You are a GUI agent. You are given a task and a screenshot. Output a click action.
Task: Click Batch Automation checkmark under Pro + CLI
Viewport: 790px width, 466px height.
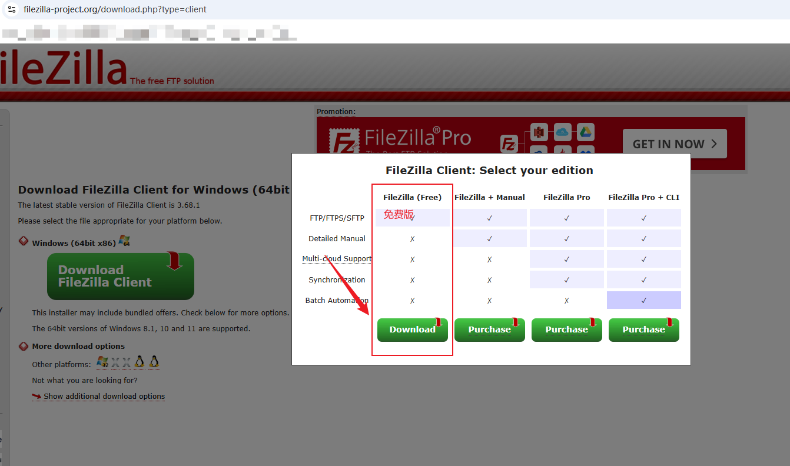[644, 300]
